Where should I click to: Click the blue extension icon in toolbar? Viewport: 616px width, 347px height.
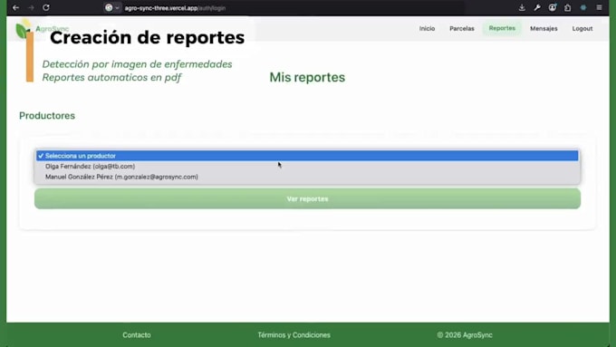tap(583, 7)
